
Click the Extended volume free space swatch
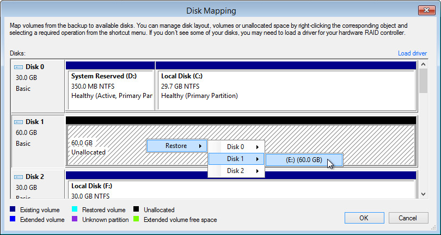[137, 220]
